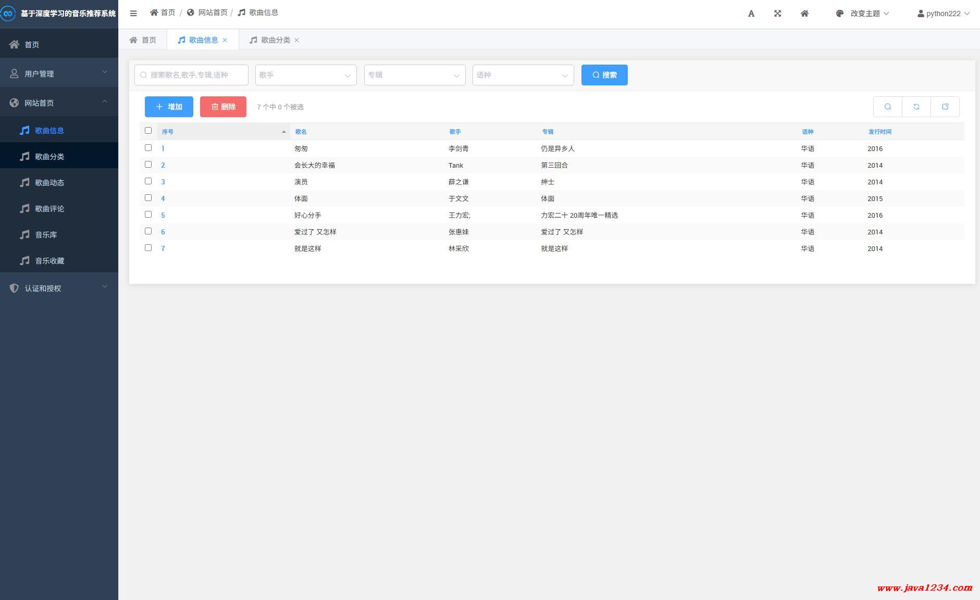Open 音乐收藏 in the sidebar
The width and height of the screenshot is (980, 600).
[x=49, y=261]
